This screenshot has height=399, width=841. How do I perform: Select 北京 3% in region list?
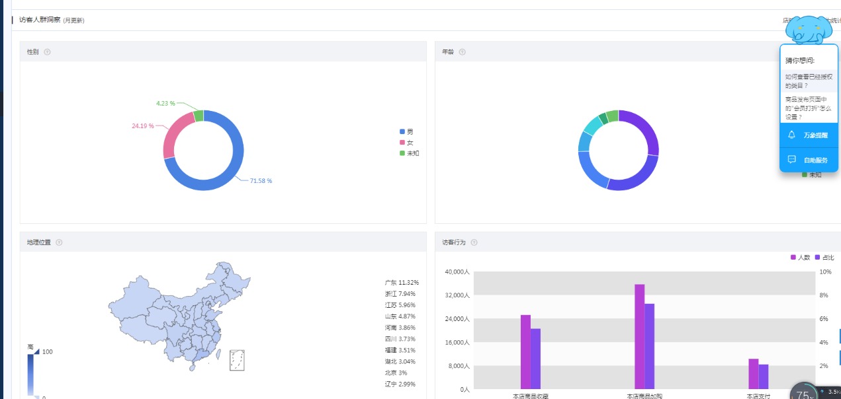pos(396,373)
